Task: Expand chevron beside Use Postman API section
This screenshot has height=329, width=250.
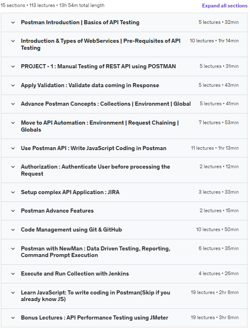Action: pos(13,148)
